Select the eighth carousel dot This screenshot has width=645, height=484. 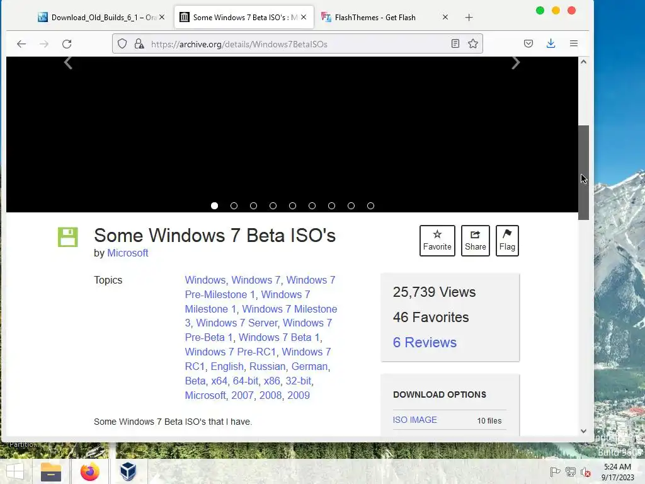[351, 206]
